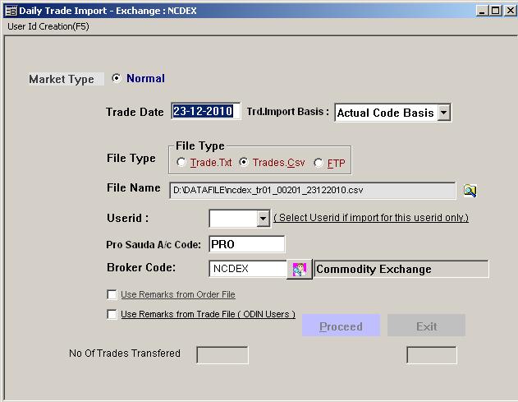
Task: Enable Use Remarks from Order File
Action: pyautogui.click(x=112, y=294)
